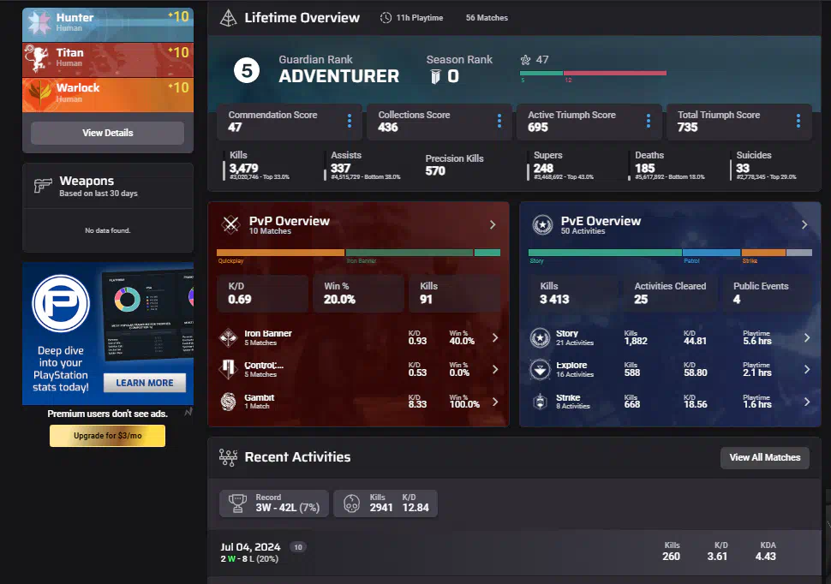831x584 pixels.
Task: Click the Iron Banner mode icon
Action: point(229,338)
